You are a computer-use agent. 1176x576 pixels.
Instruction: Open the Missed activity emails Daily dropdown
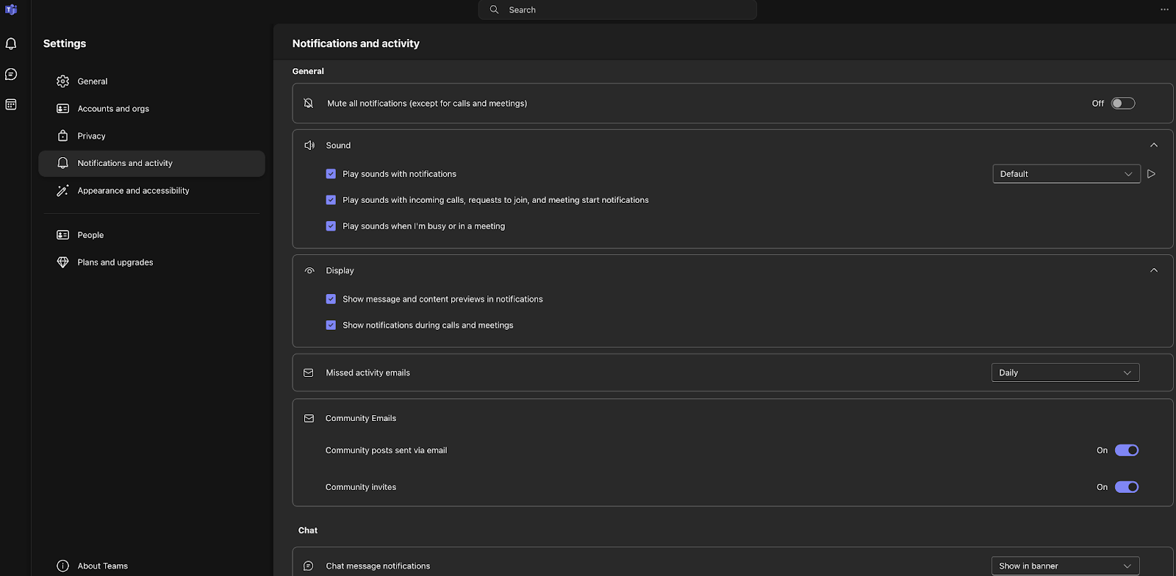1065,372
